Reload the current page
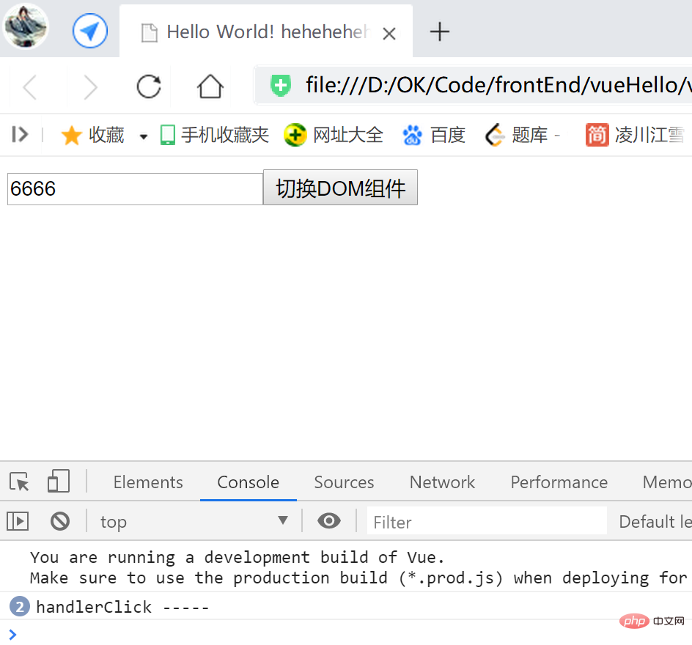 (148, 86)
